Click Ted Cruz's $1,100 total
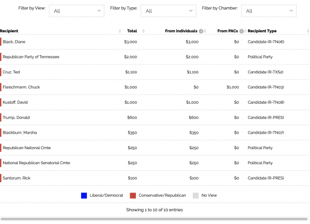This screenshot has height=224, width=310. (131, 72)
